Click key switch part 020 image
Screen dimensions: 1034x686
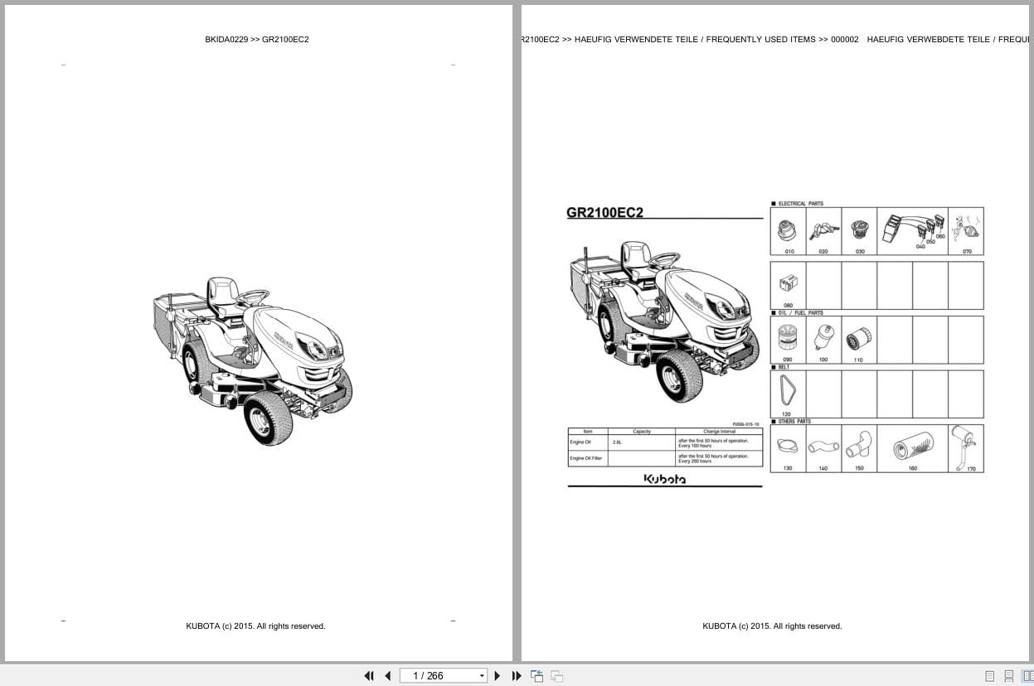click(823, 231)
